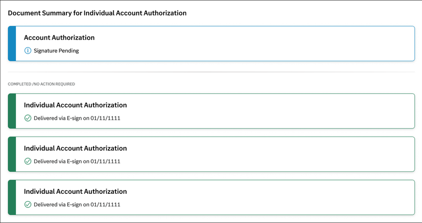The image size is (422, 223).
Task: Click the Document Summary page heading
Action: 97,13
